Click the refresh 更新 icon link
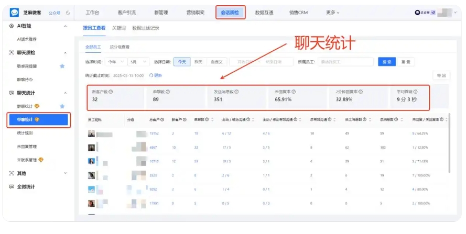The image size is (466, 234). click(x=156, y=75)
